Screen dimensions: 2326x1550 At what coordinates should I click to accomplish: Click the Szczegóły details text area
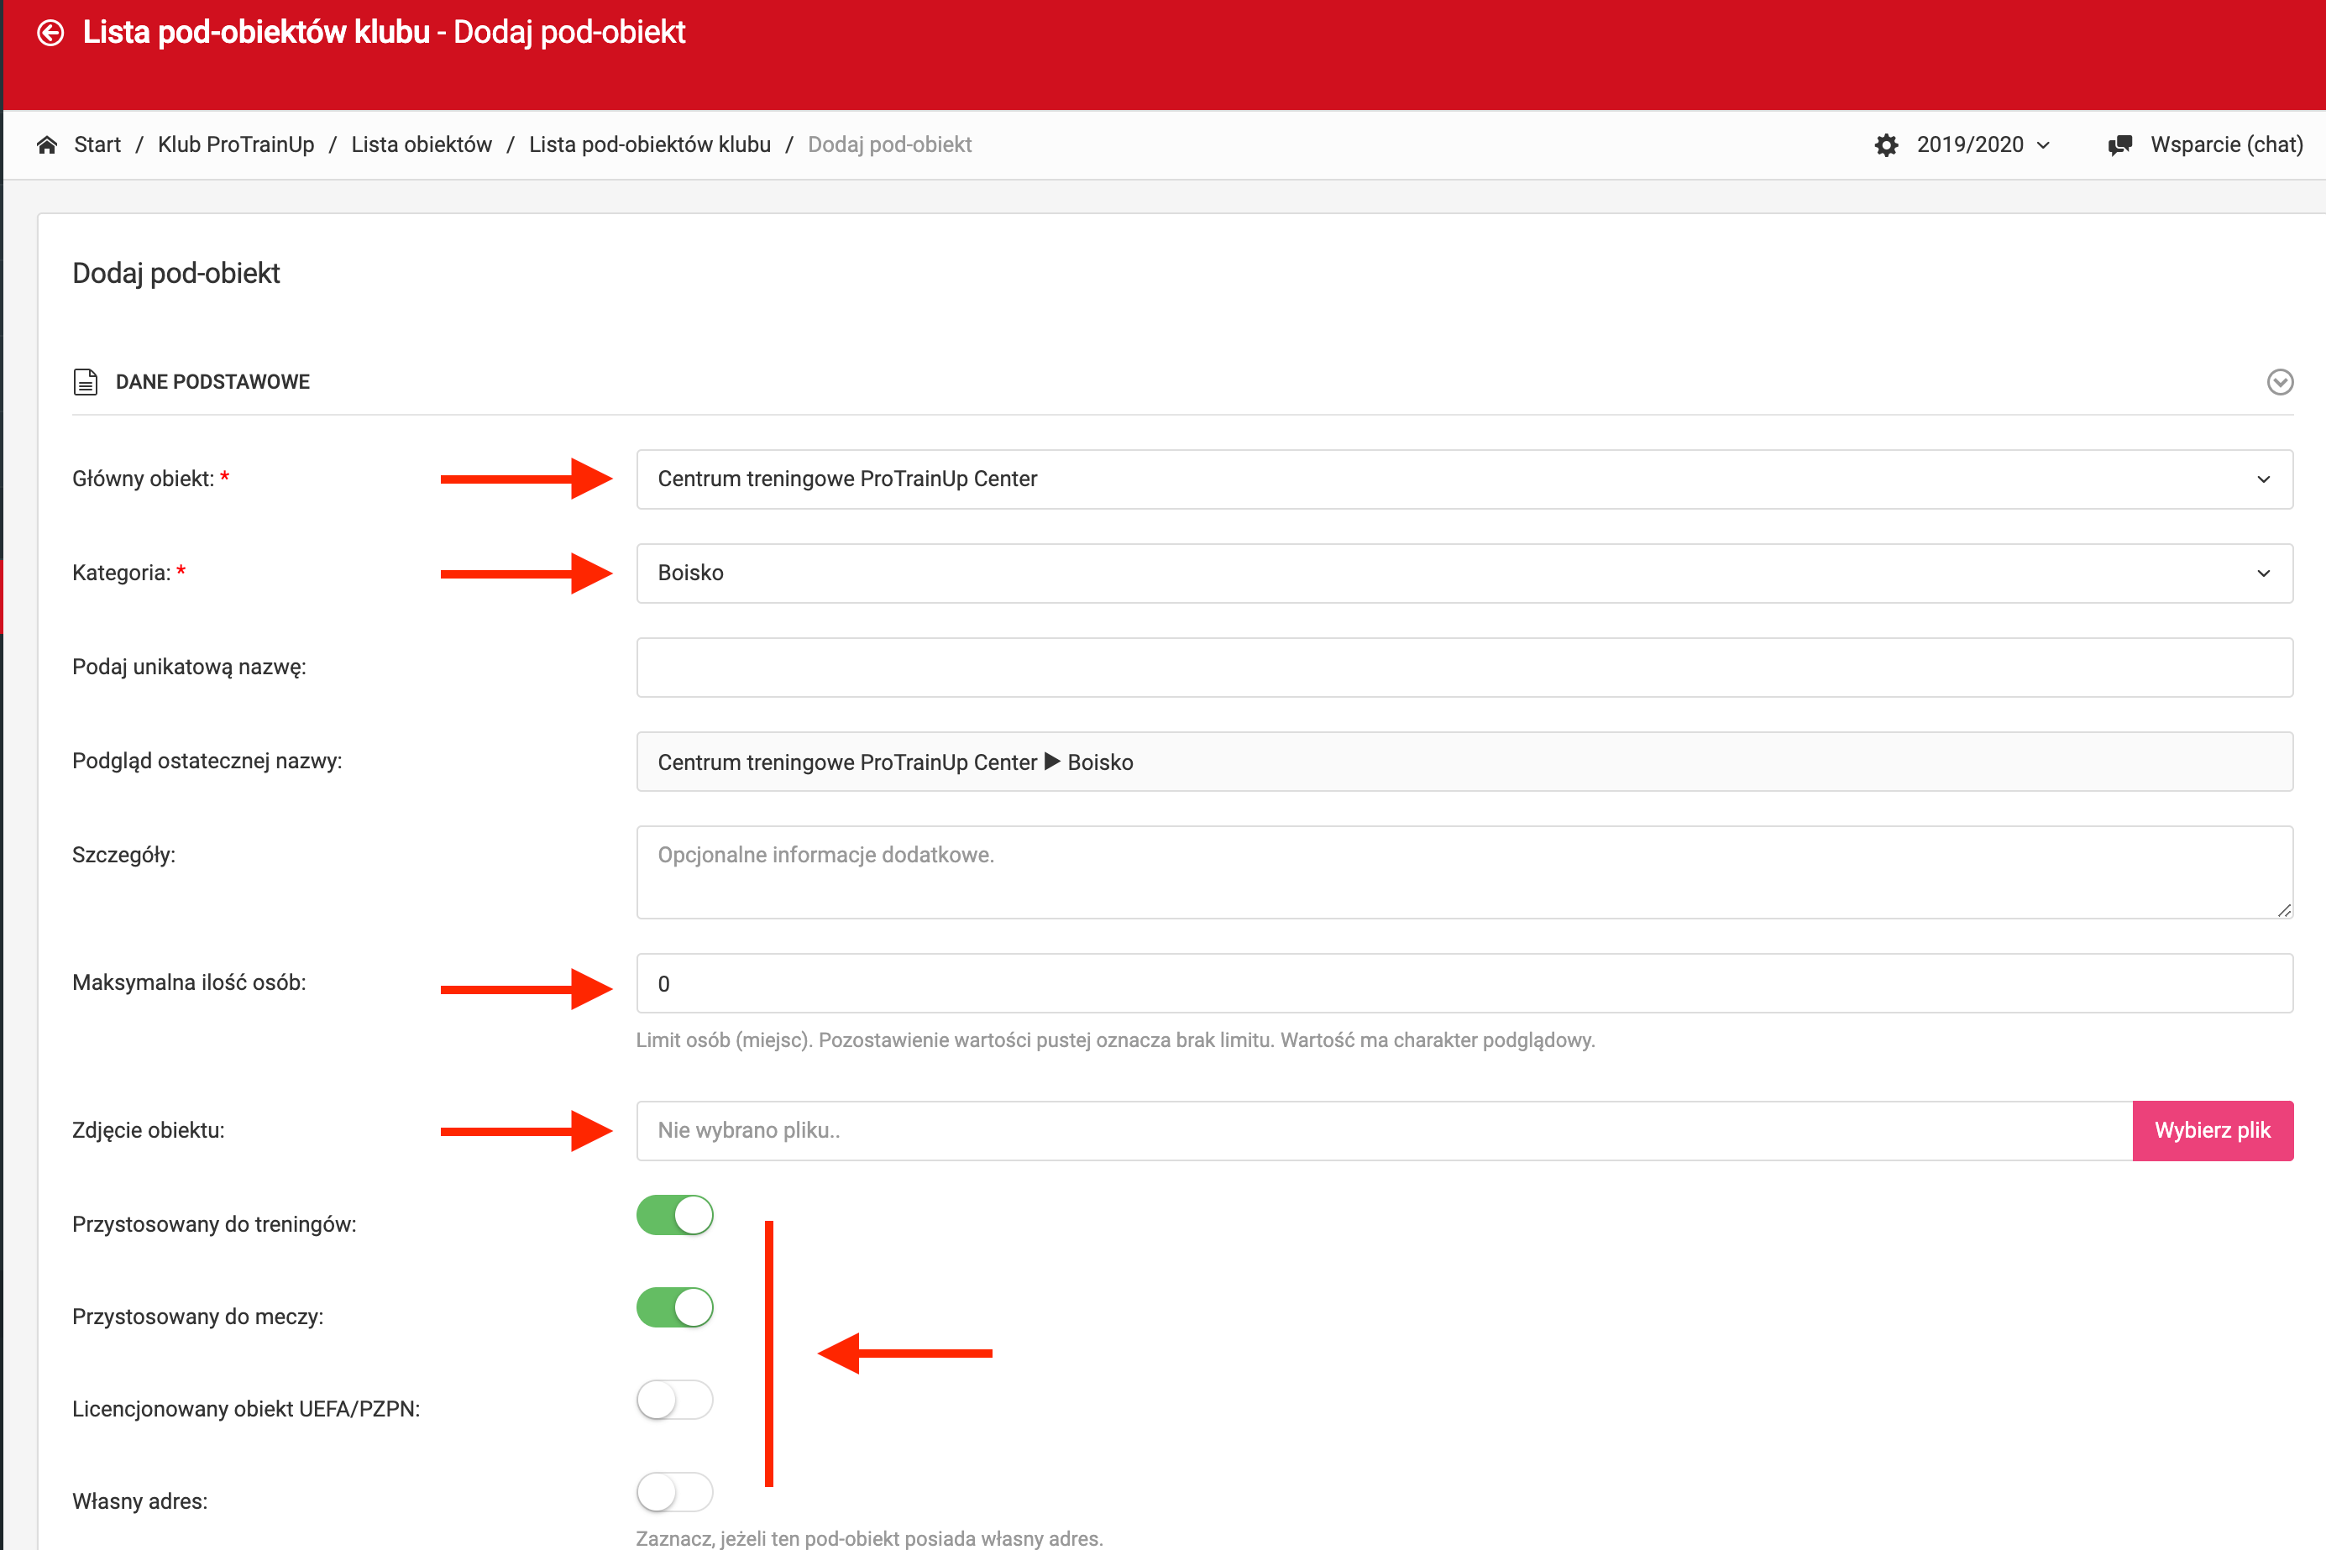(x=1463, y=872)
